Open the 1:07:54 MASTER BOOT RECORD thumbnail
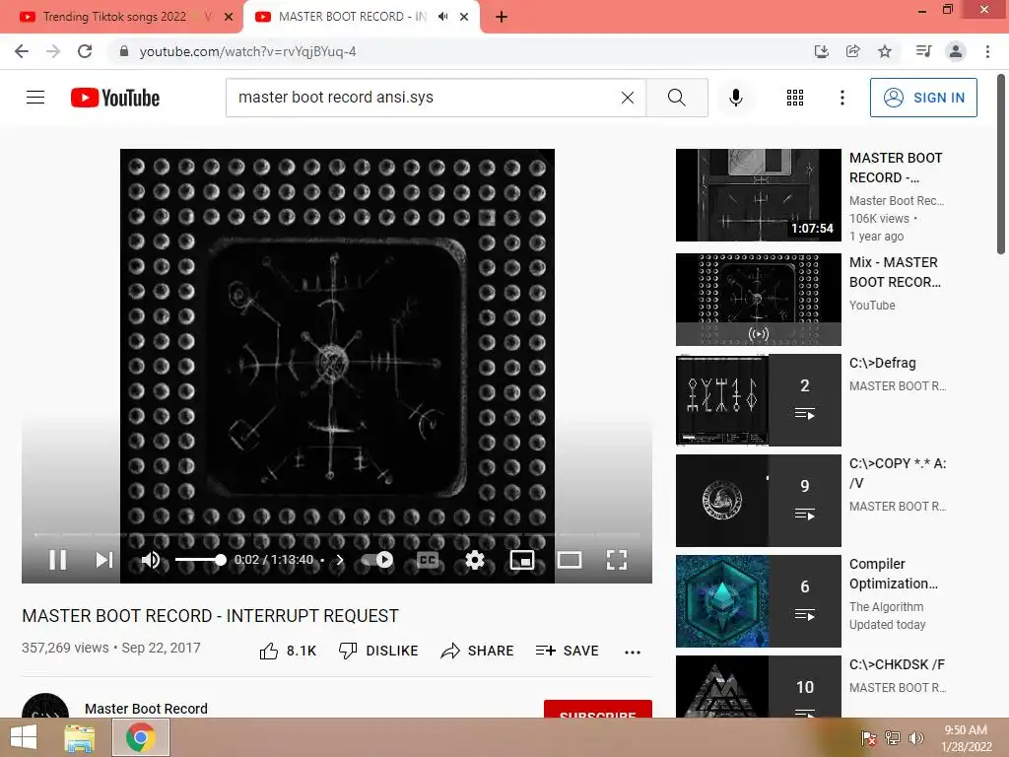1009x757 pixels. pos(758,195)
